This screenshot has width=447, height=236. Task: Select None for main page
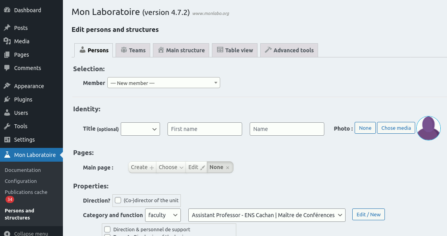click(x=219, y=167)
